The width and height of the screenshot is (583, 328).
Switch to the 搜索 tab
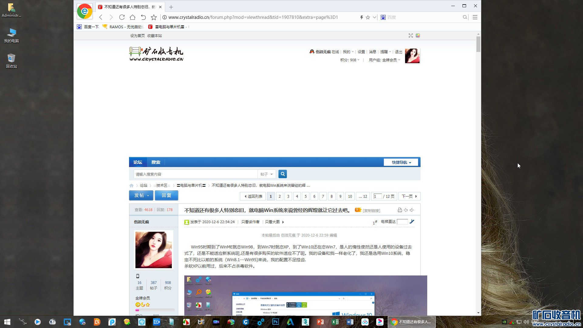pos(156,162)
